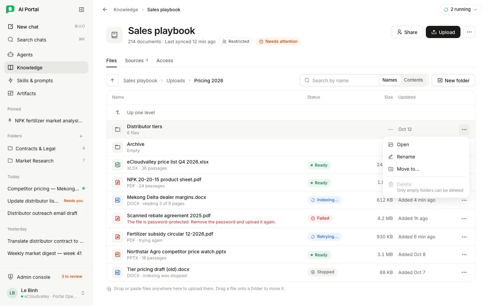Open pinned NPK fertilizer market analysis chat
Image resolution: width=489 pixels, height=306 pixels.
pyautogui.click(x=46, y=121)
